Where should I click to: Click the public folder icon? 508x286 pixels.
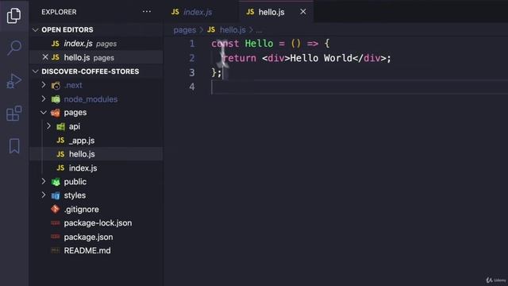pos(56,182)
